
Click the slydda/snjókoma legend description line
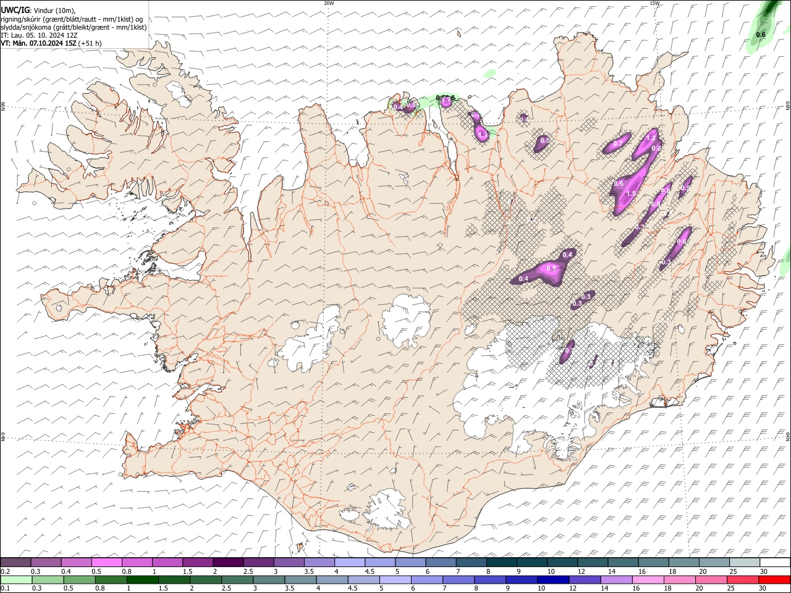74,27
